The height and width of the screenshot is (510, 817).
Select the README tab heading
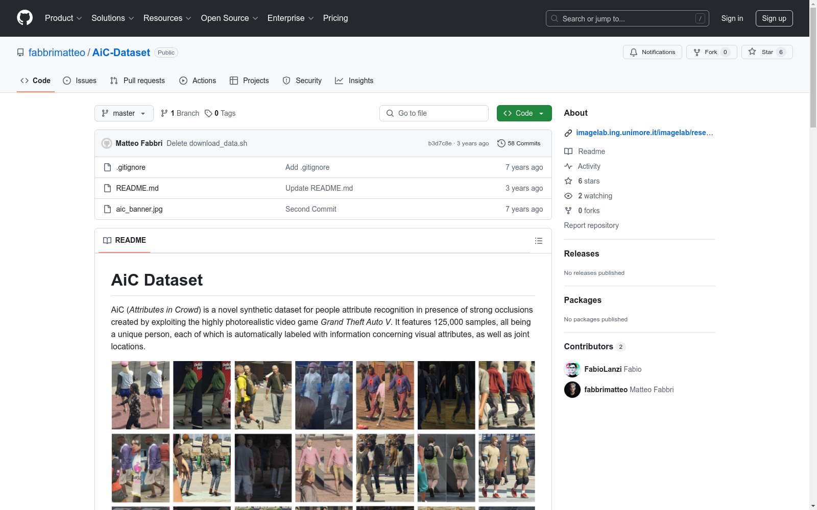tap(125, 240)
